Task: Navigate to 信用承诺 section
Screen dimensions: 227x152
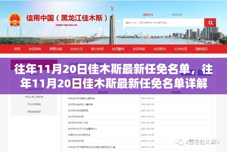Action: (139, 49)
